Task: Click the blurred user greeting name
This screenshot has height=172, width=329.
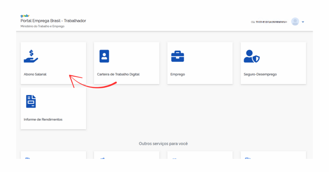Action: point(271,22)
